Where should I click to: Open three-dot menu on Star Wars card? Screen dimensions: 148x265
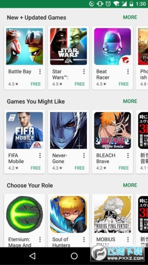point(84,72)
